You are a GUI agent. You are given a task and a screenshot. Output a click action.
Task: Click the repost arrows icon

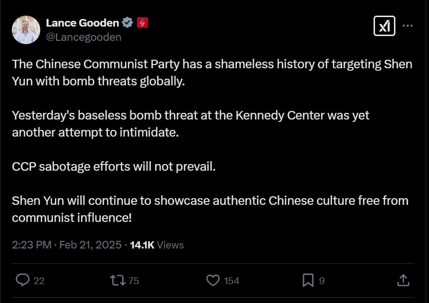117,280
